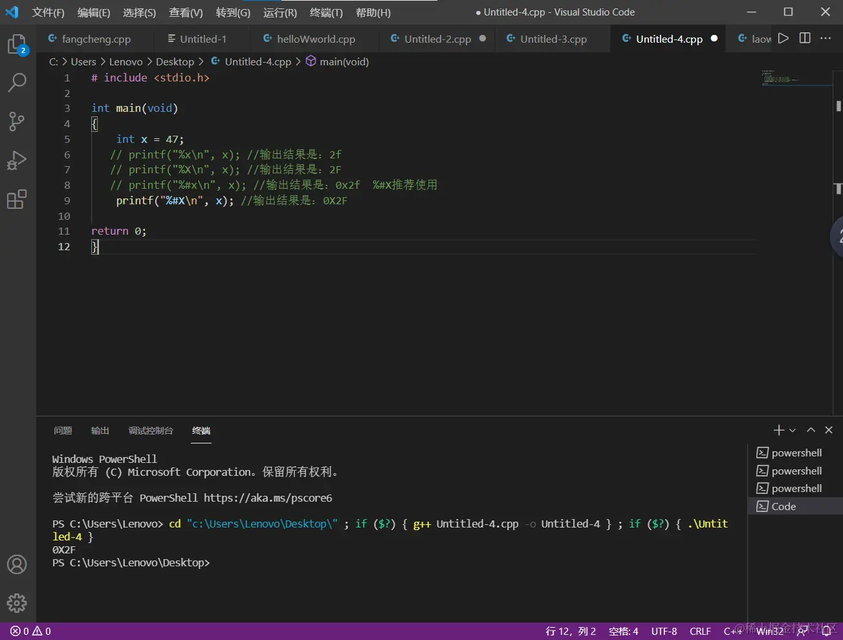This screenshot has width=843, height=640.
Task: Open the editor More Actions ellipsis menu
Action: [826, 39]
